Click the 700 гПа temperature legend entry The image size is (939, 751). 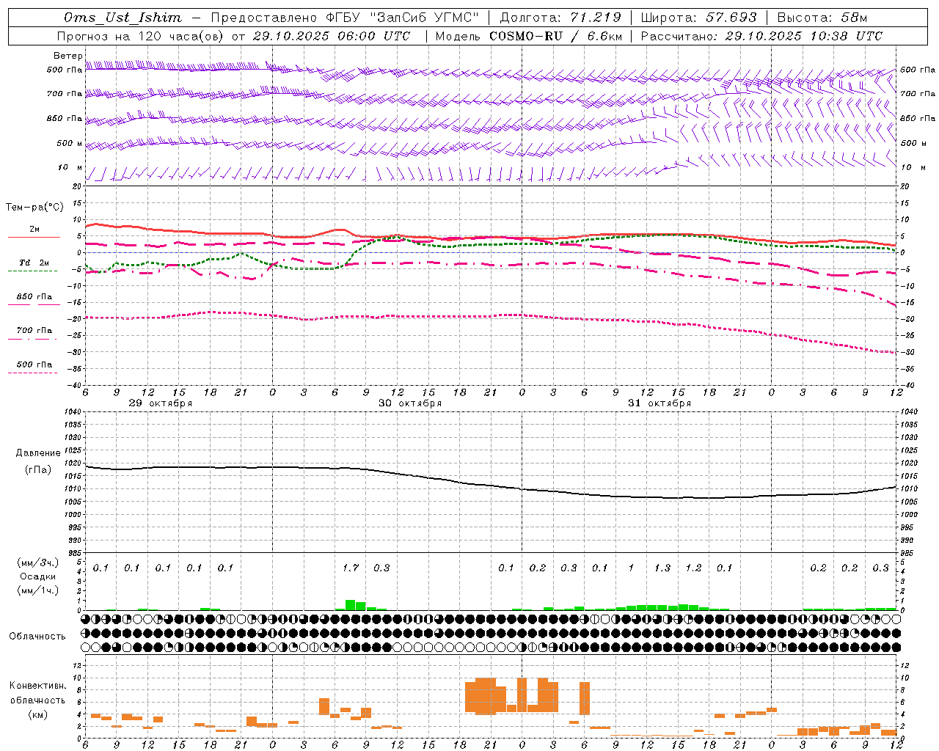(x=34, y=331)
